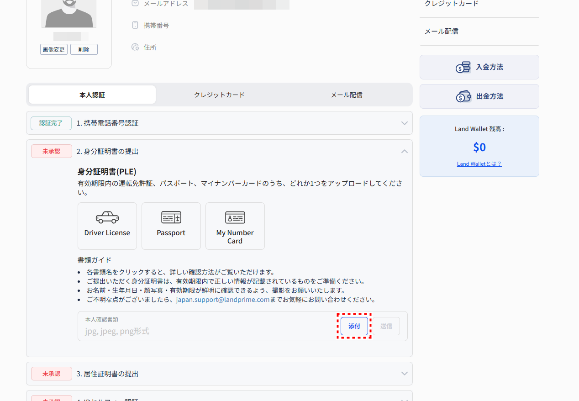Viewport: 579px width, 401px height.
Task: Click the Land Wallet 残高 label
Action: click(479, 129)
